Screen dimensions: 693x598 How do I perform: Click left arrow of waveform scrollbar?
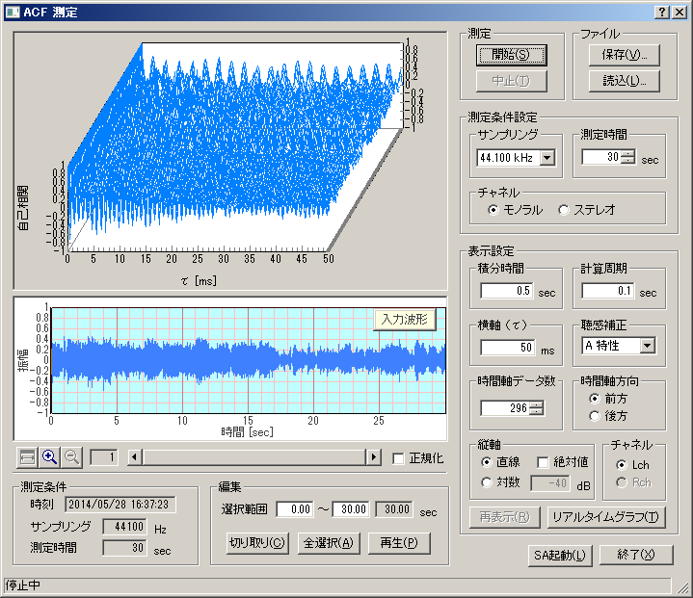pos(135,457)
